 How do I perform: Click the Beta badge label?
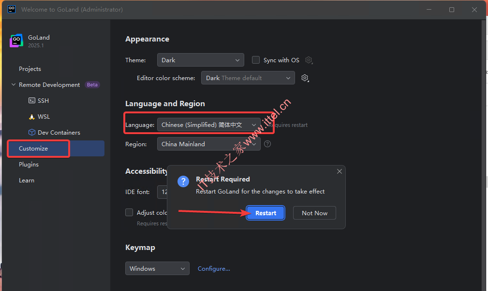click(92, 85)
